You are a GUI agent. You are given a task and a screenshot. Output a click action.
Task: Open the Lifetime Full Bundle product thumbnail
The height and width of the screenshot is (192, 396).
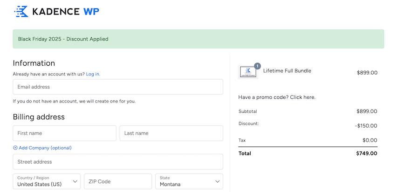click(248, 72)
